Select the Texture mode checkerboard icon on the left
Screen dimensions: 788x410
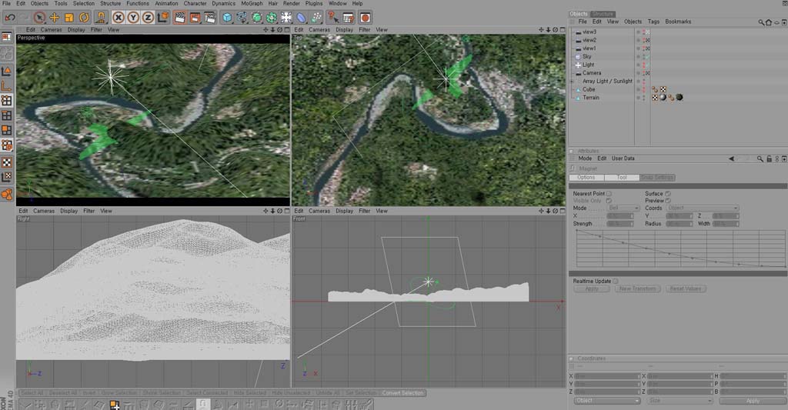[x=6, y=162]
